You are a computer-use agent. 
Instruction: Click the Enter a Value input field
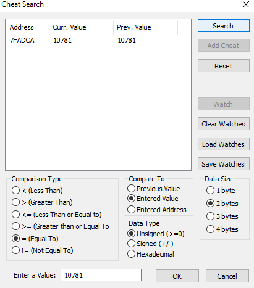(101, 275)
